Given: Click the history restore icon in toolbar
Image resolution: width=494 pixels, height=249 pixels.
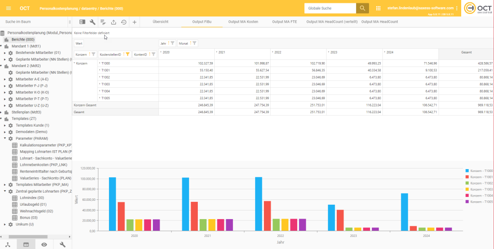Looking at the screenshot, I should [x=124, y=22].
